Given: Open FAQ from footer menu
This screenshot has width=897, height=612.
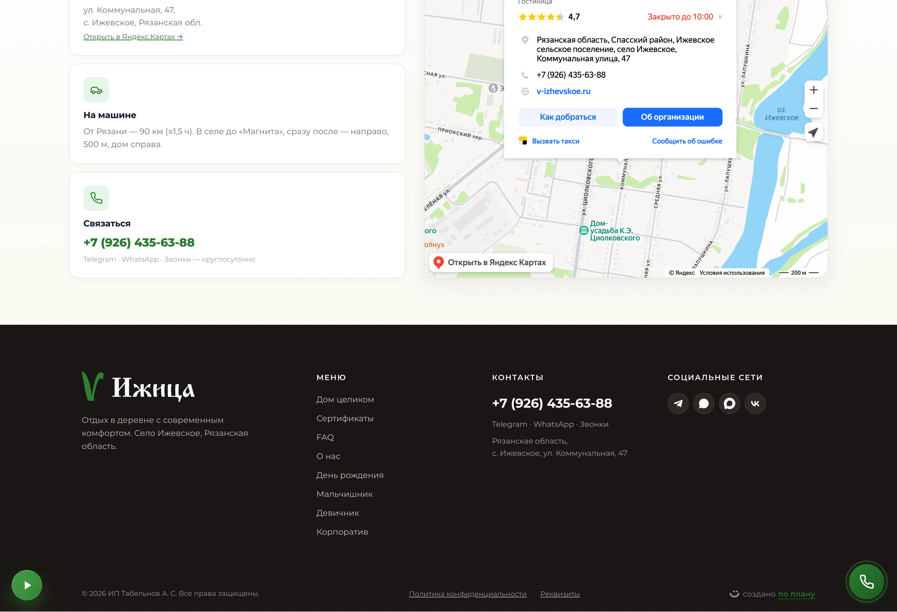Looking at the screenshot, I should pyautogui.click(x=325, y=437).
